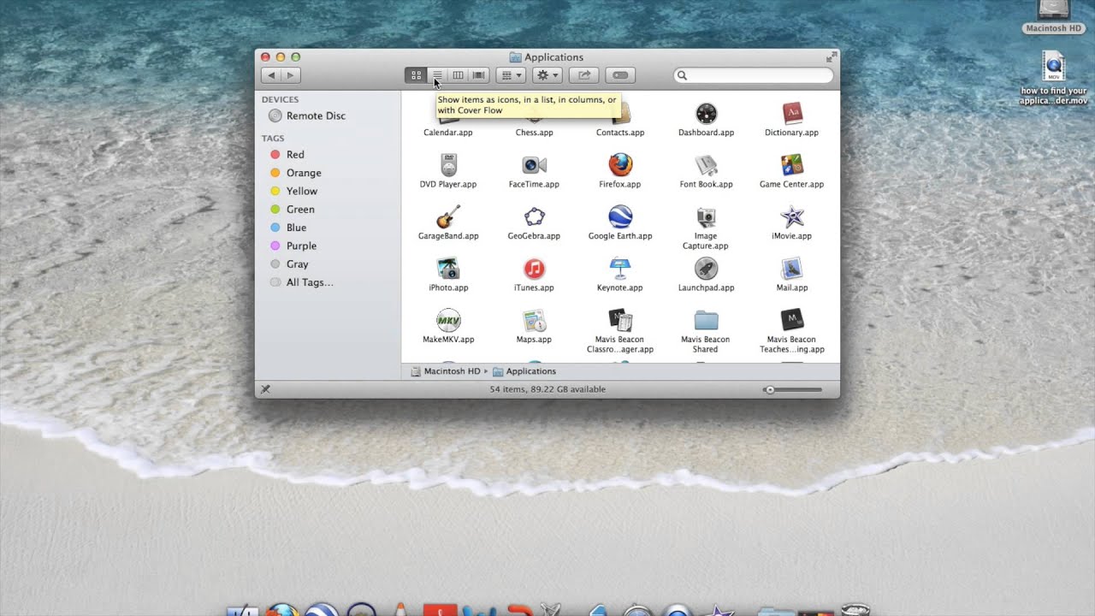
Task: Select the Maps.app icon
Action: pyautogui.click(x=534, y=321)
